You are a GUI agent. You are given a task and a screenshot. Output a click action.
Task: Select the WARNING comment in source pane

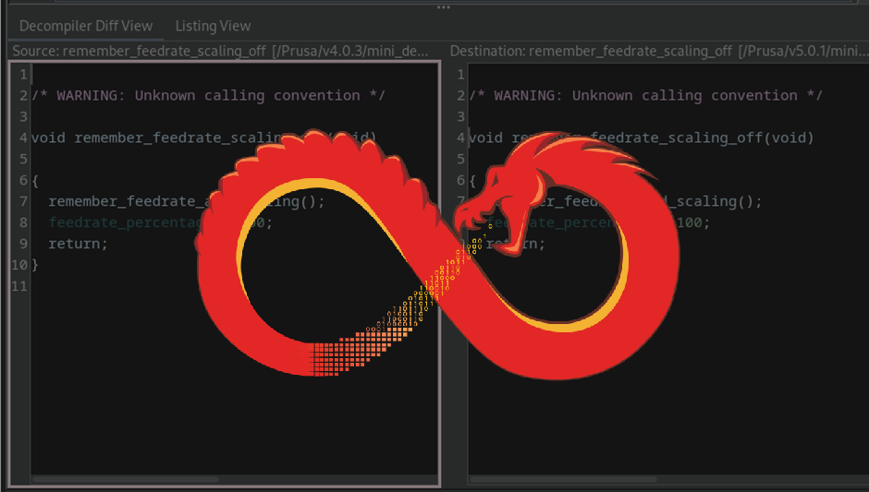tap(208, 95)
